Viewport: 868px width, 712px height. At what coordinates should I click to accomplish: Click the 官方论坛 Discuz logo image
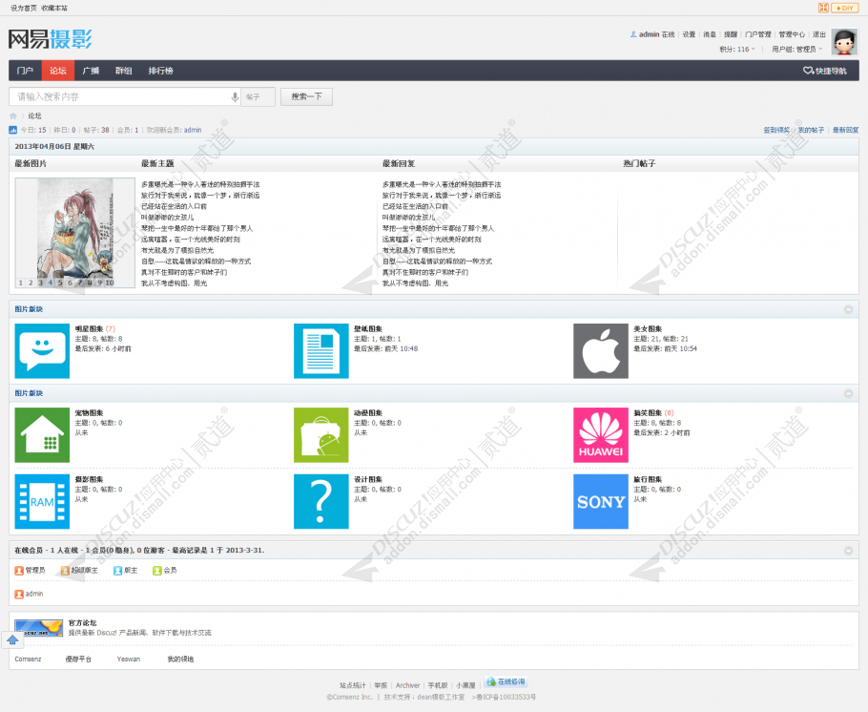click(x=39, y=628)
